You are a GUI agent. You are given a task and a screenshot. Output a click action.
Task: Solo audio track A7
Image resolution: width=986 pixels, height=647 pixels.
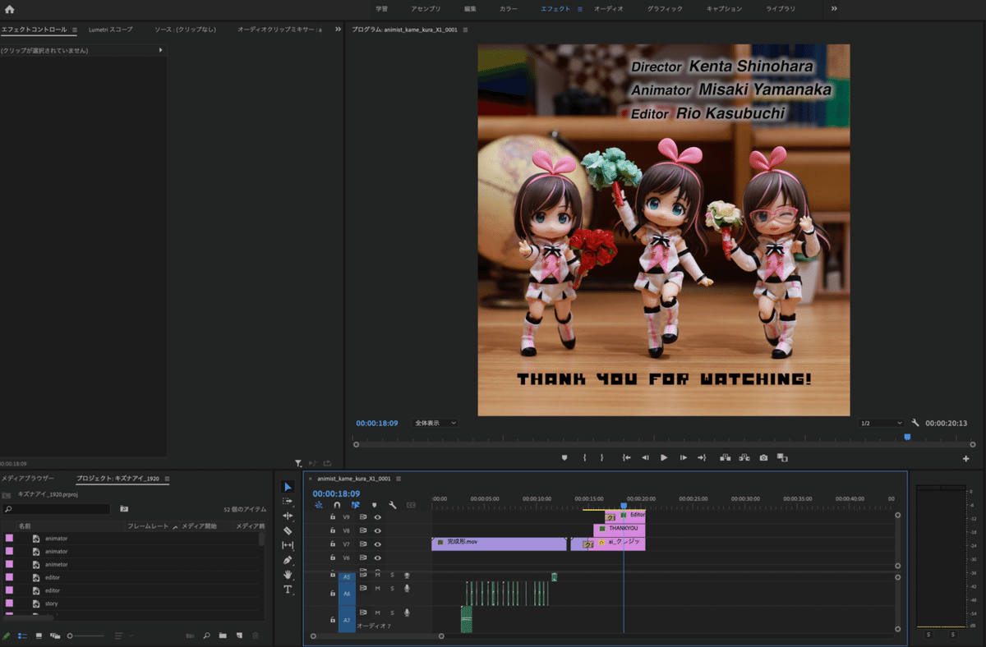coord(392,613)
